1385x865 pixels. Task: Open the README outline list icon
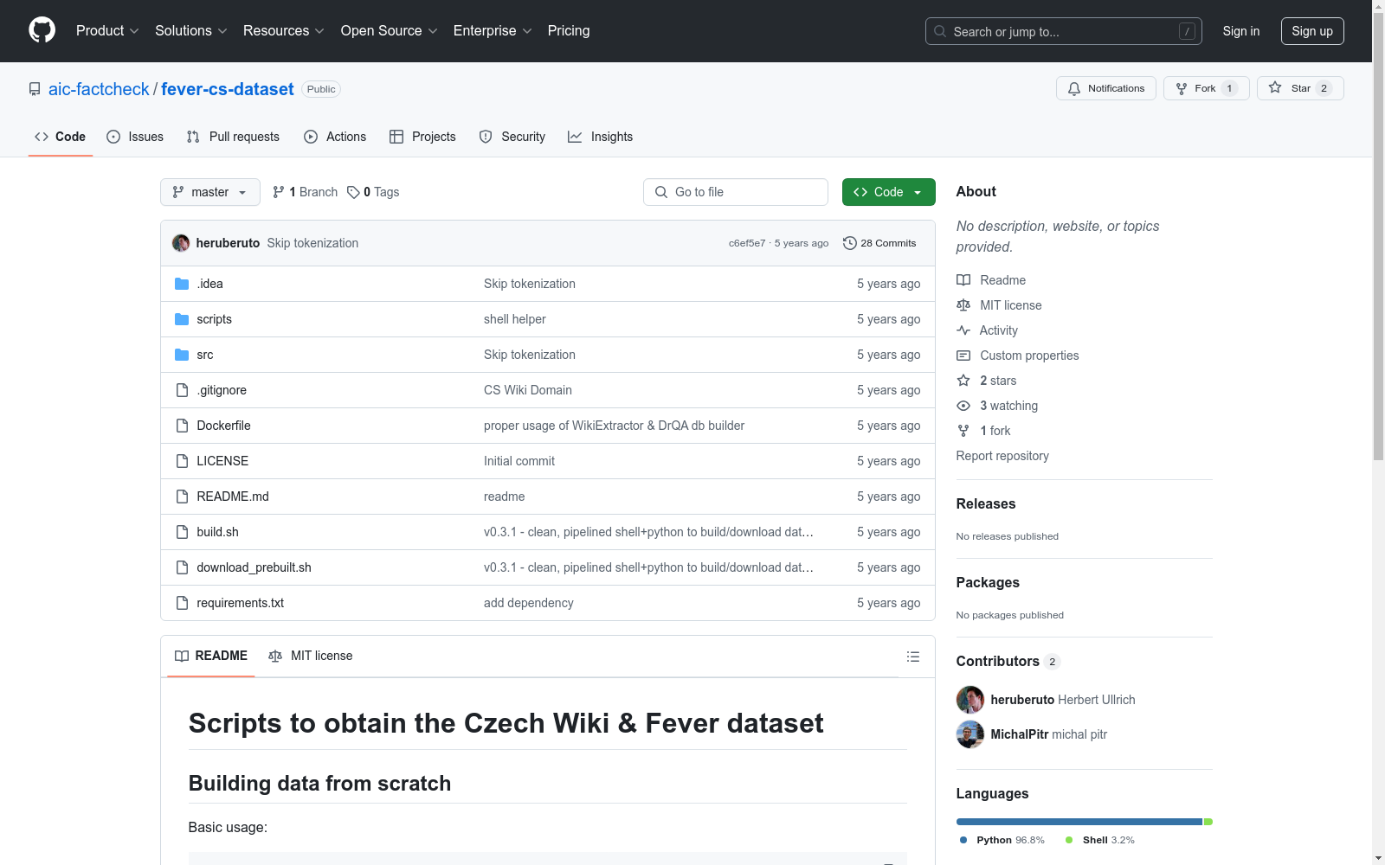point(912,657)
